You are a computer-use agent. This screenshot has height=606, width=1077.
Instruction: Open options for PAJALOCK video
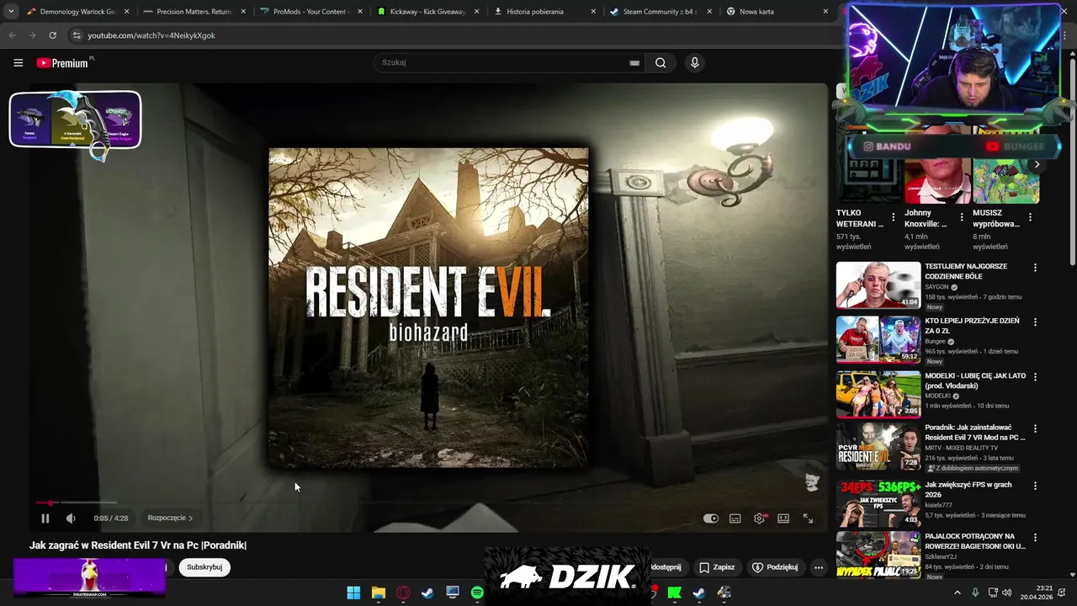point(1035,537)
